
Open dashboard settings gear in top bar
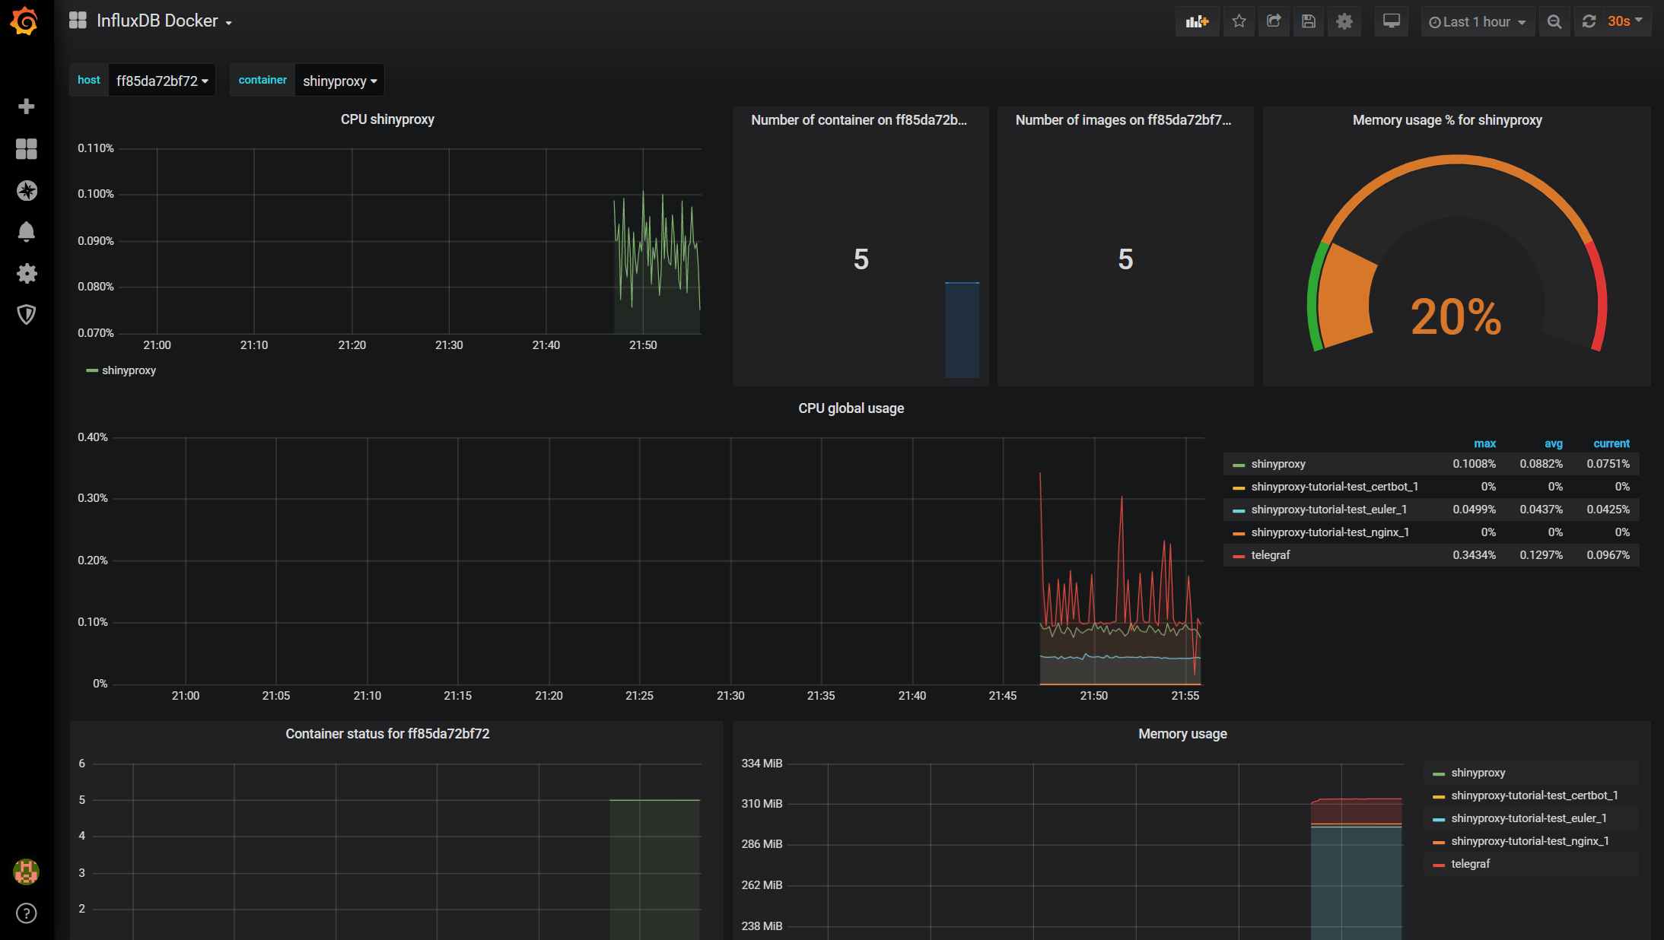pos(1344,21)
